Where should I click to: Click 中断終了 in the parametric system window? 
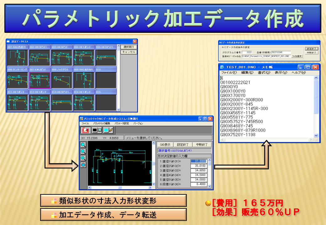(202, 145)
